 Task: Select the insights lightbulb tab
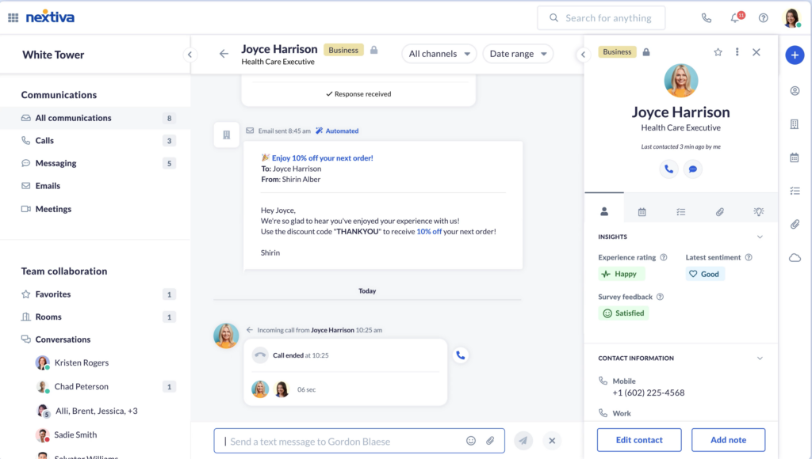coord(759,212)
